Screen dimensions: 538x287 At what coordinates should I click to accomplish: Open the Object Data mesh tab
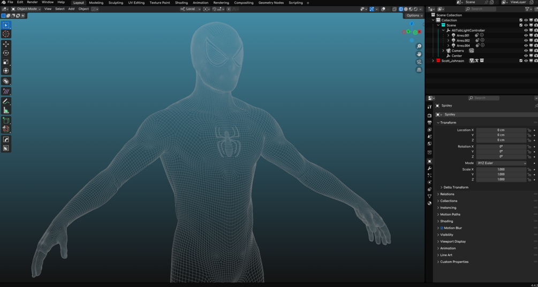point(429,196)
